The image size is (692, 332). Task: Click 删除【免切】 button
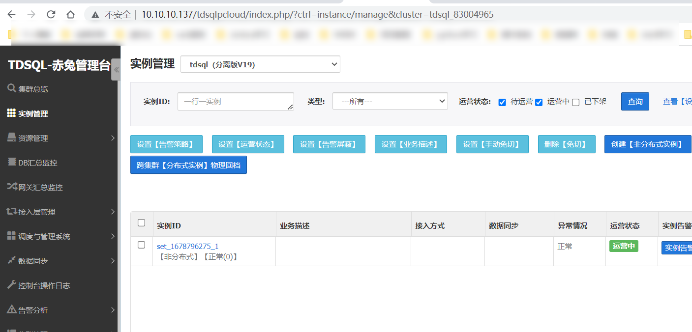(567, 144)
